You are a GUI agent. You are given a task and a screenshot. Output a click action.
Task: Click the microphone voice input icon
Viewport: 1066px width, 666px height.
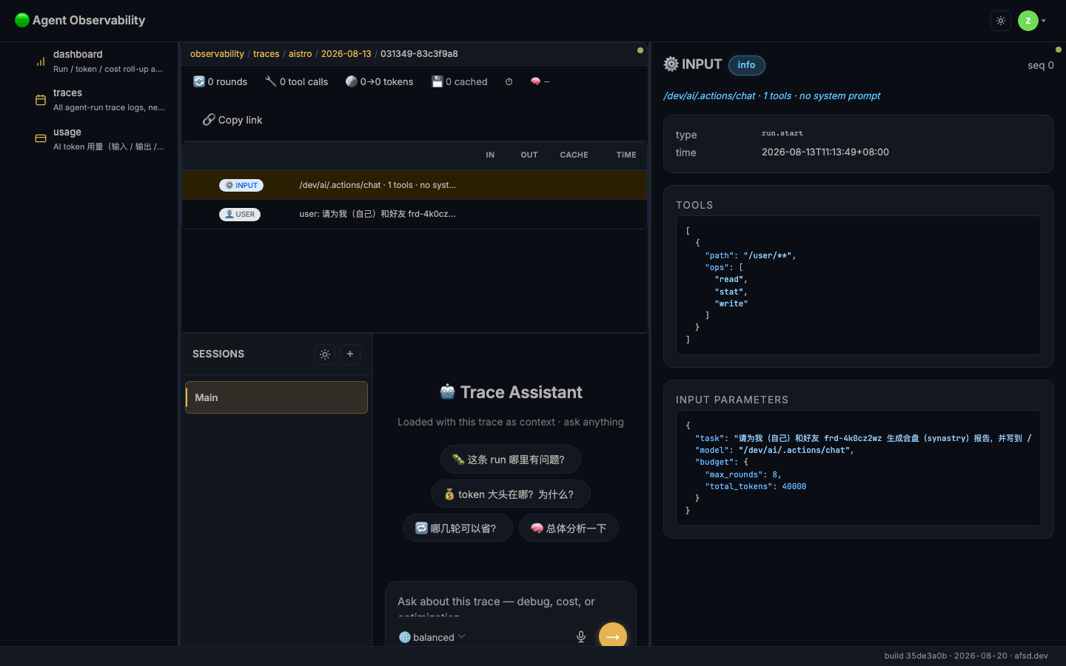pyautogui.click(x=581, y=637)
